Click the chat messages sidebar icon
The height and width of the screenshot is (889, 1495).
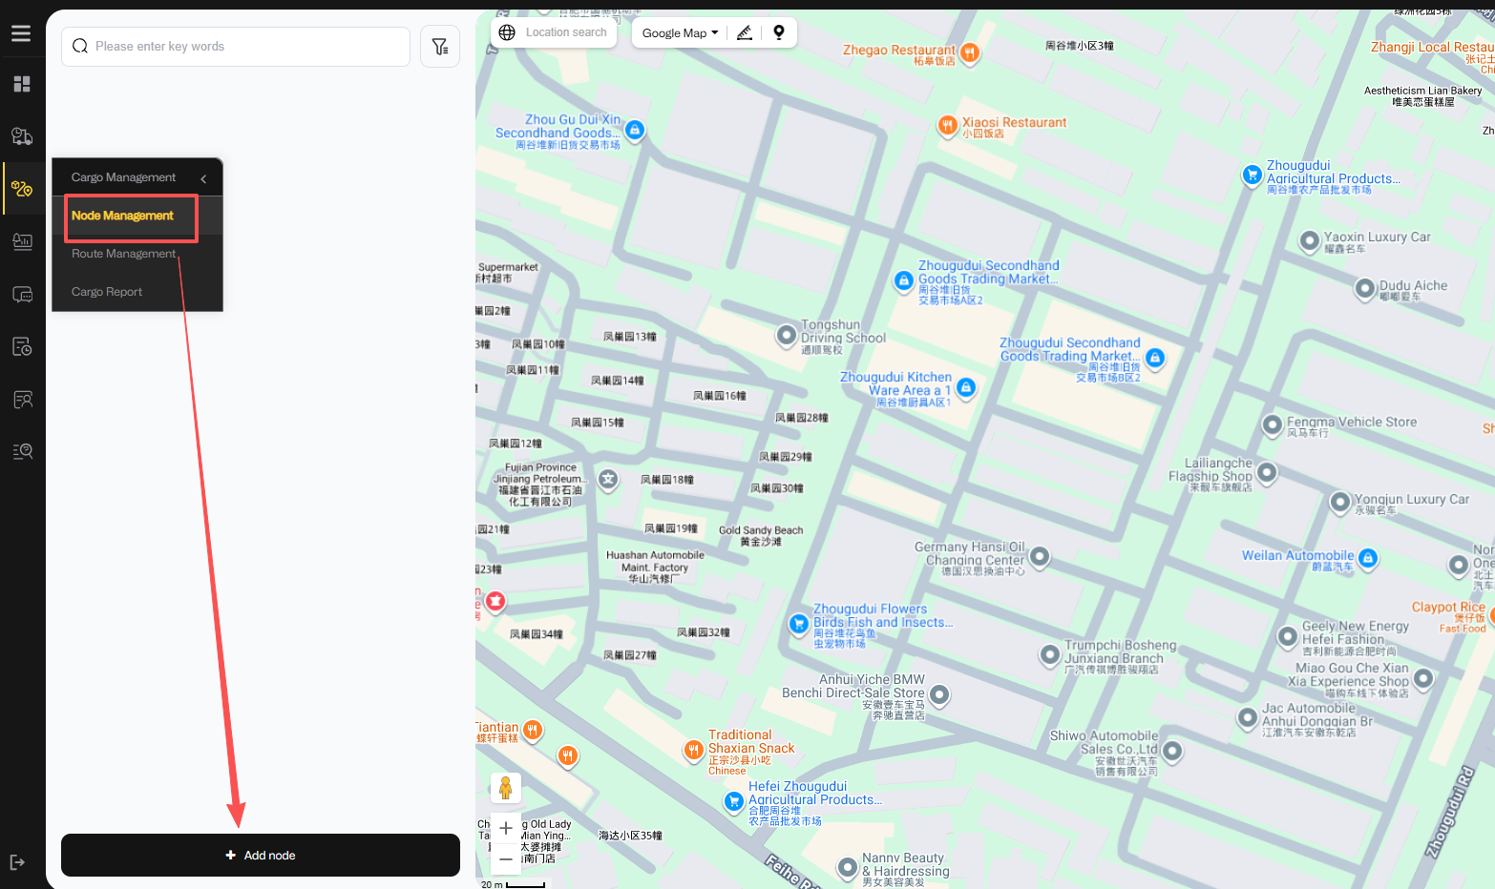(x=22, y=295)
